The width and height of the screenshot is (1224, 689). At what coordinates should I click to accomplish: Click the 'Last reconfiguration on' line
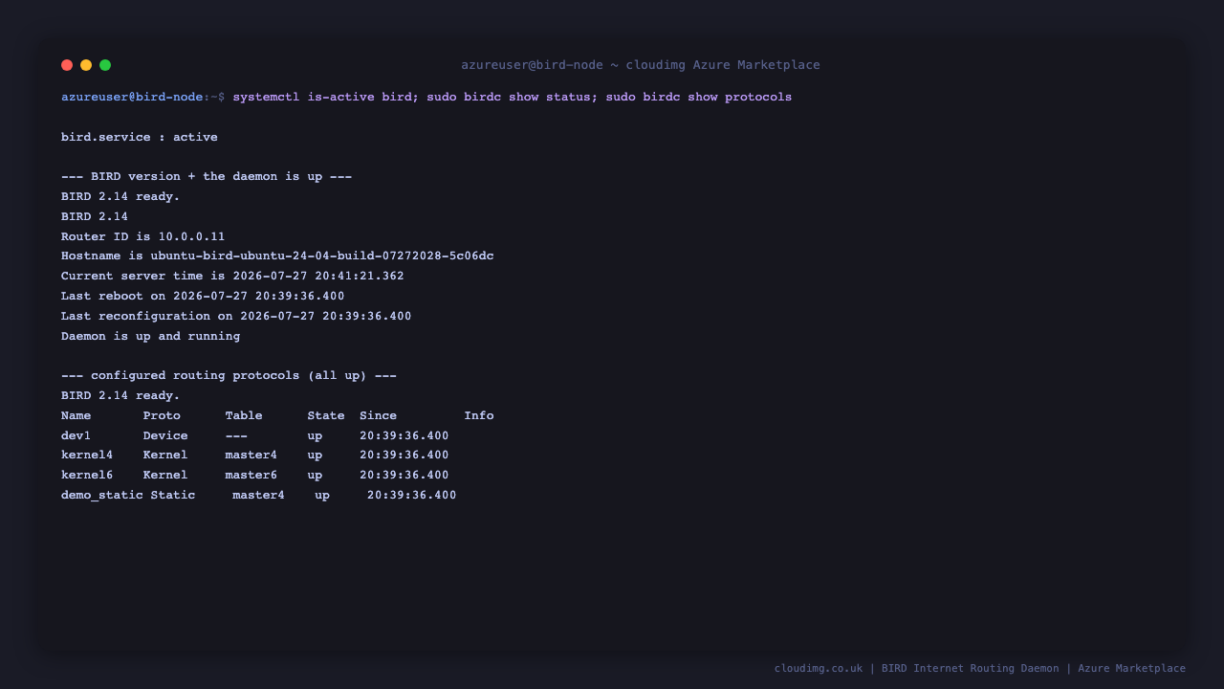pyautogui.click(x=236, y=317)
